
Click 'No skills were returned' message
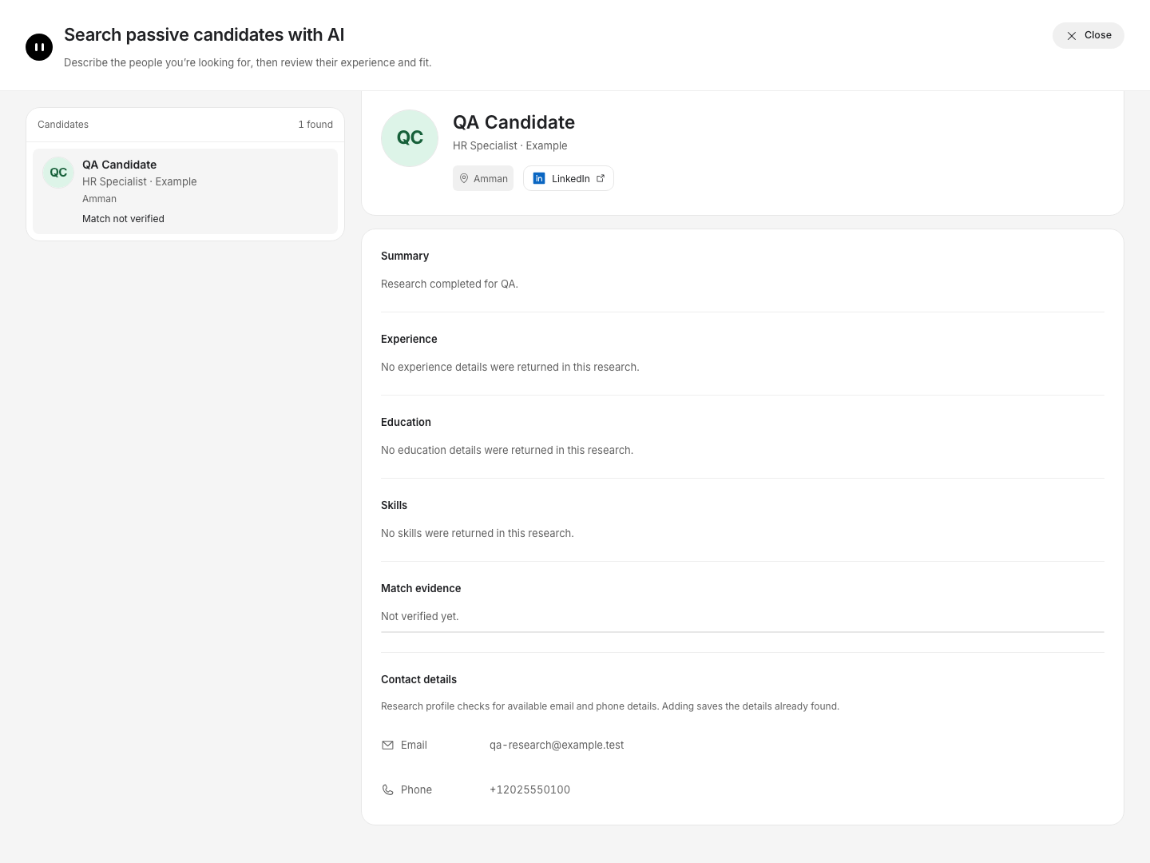(478, 533)
